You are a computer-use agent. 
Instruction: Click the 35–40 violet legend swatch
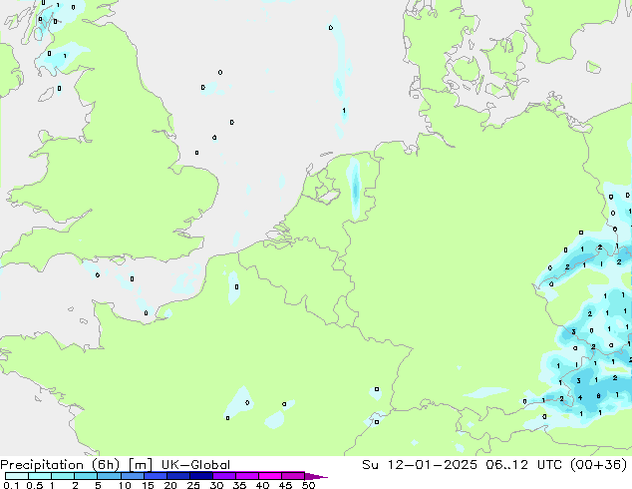coord(247,476)
